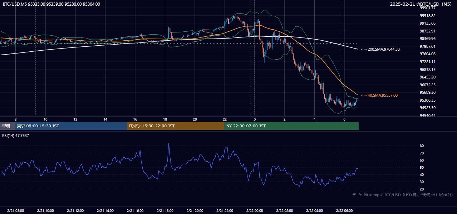457x214 pixels.
Task: Click the 2/22 04:00 bottom time label
Action: click(x=314, y=211)
